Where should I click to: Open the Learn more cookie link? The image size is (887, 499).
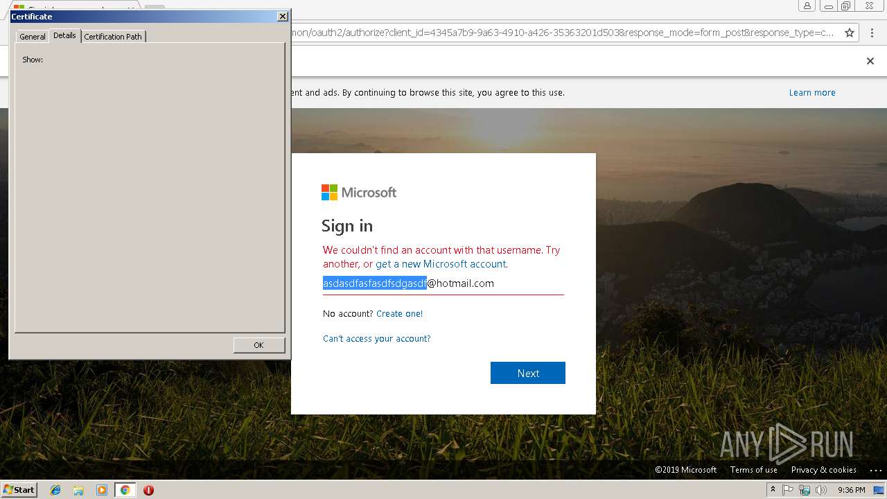812,92
